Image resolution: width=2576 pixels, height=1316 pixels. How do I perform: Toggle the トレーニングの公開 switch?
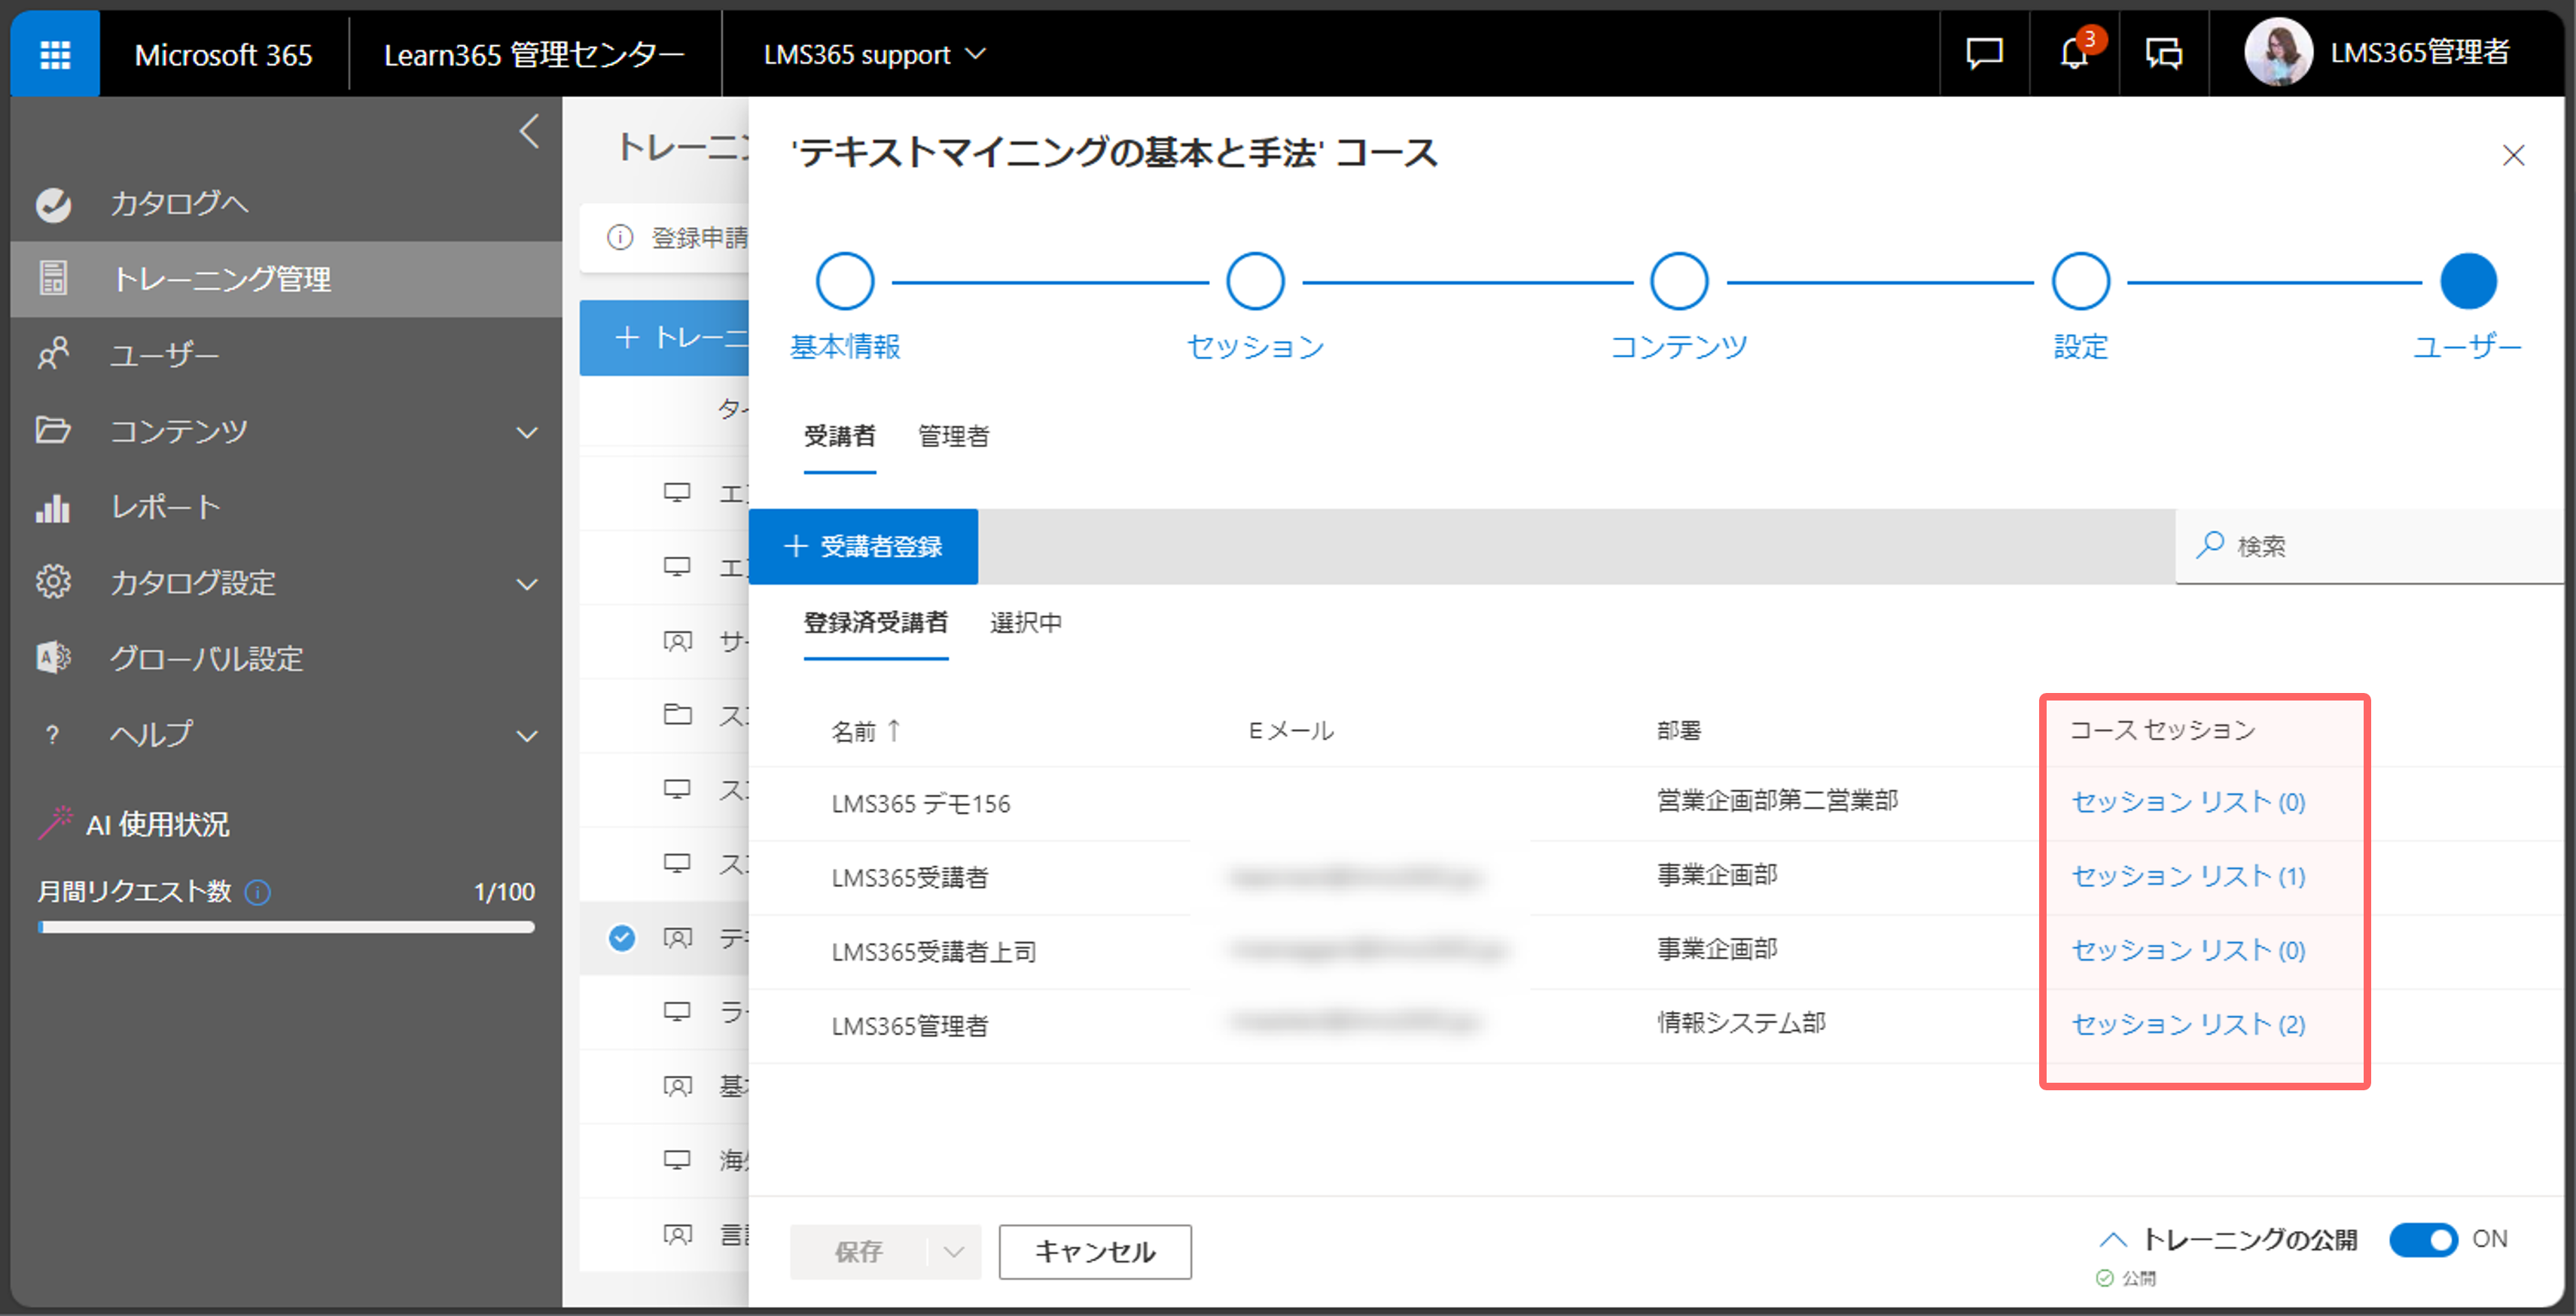[2423, 1239]
